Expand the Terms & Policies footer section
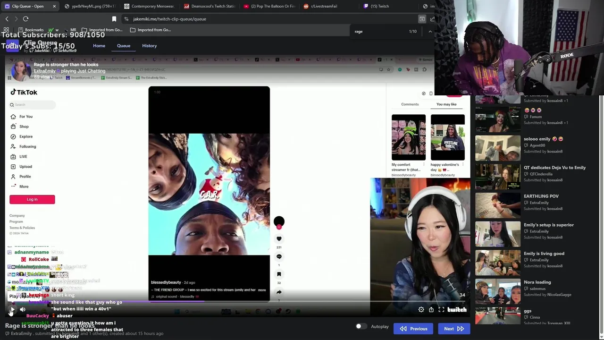 tap(22, 228)
